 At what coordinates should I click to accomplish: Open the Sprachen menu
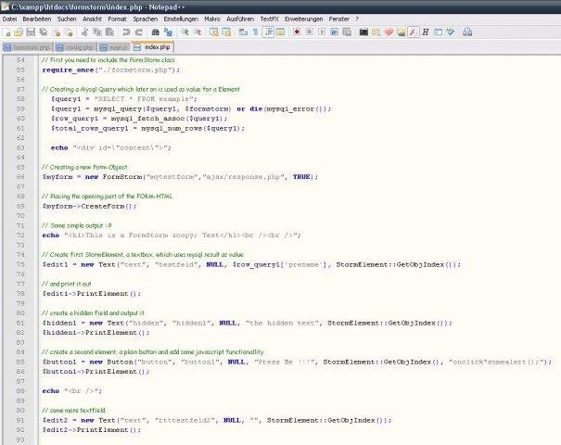point(145,19)
